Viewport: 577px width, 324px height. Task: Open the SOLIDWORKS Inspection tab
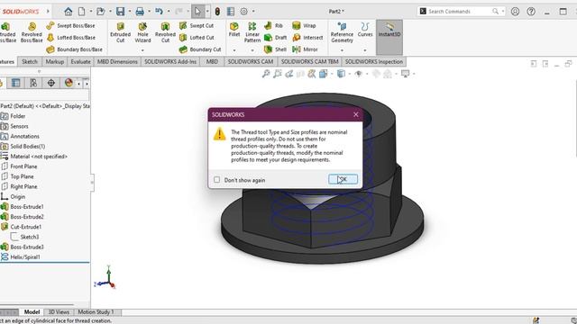pyautogui.click(x=374, y=62)
